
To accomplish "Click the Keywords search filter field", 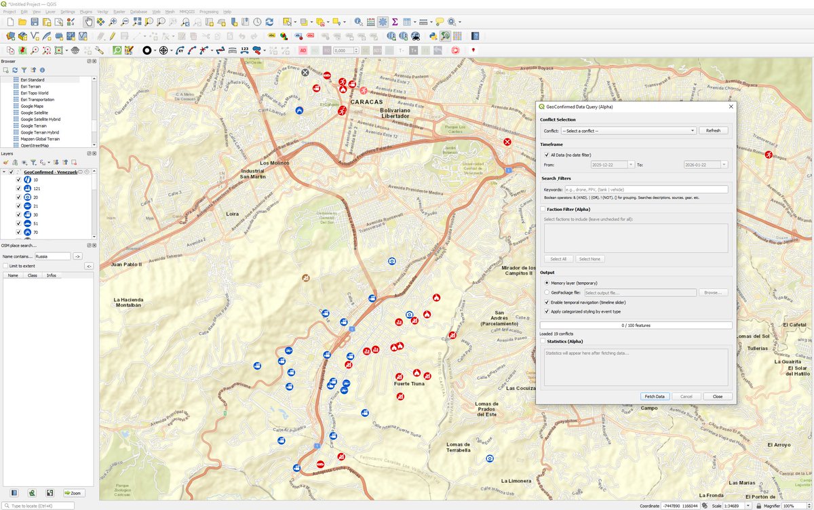I will click(646, 189).
